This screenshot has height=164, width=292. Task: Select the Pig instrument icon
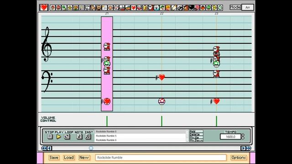(99, 8)
